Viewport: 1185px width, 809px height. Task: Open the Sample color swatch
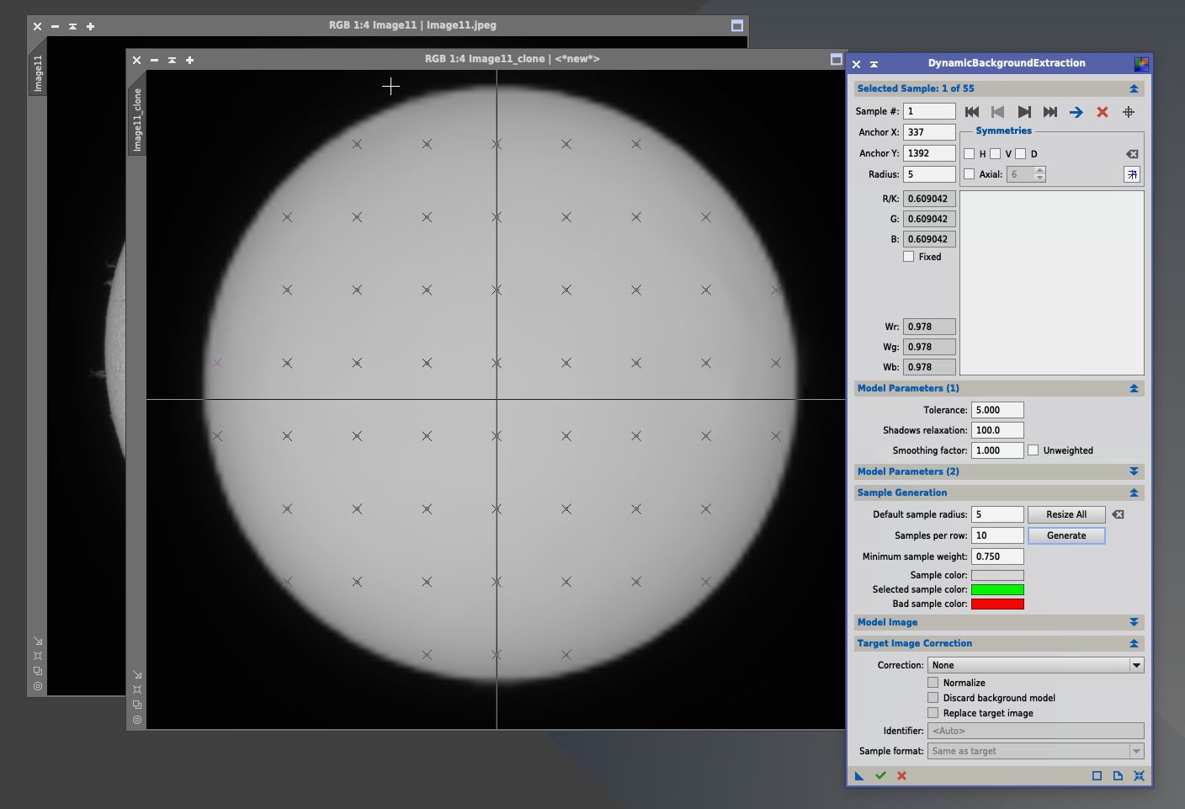click(x=997, y=575)
